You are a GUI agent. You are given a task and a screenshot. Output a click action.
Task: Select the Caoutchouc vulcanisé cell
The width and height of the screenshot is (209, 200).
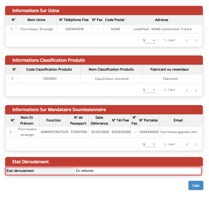[x=111, y=79]
